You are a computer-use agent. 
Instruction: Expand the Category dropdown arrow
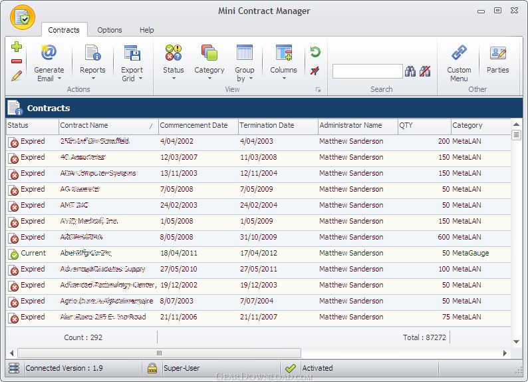coord(209,79)
